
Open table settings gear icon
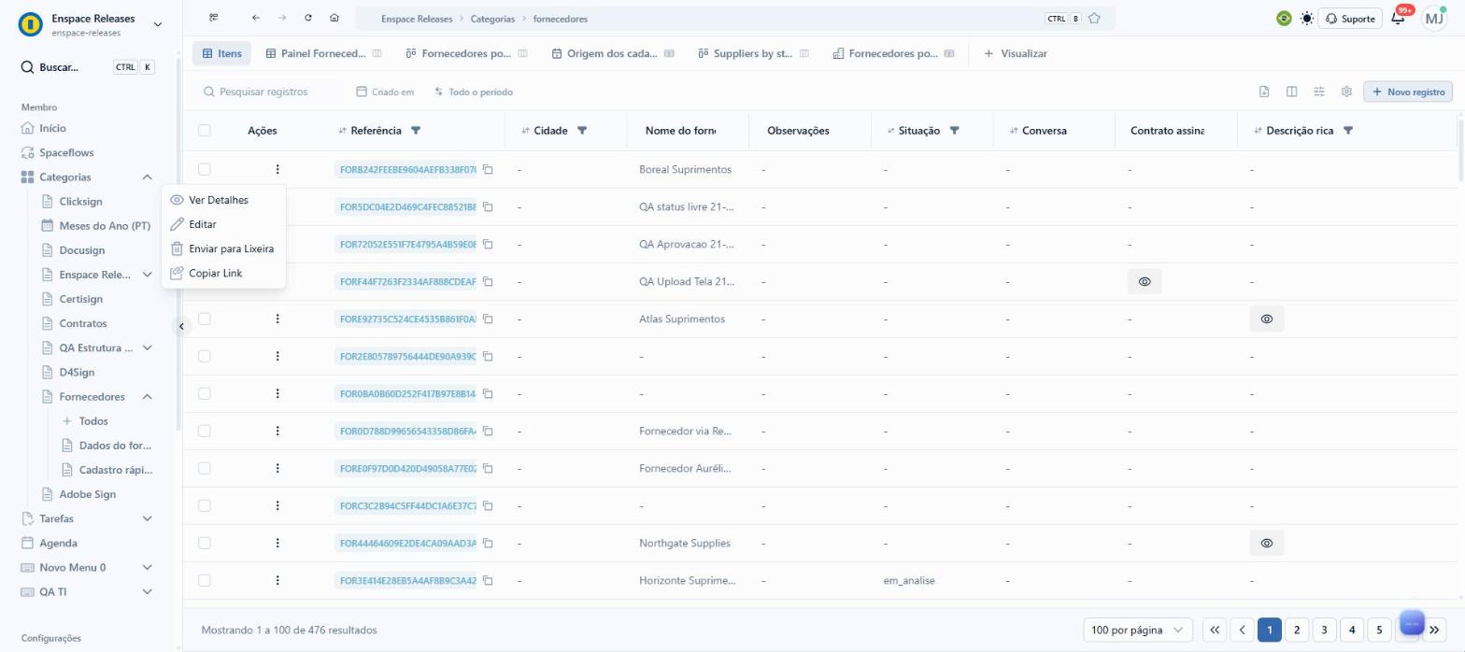1346,92
